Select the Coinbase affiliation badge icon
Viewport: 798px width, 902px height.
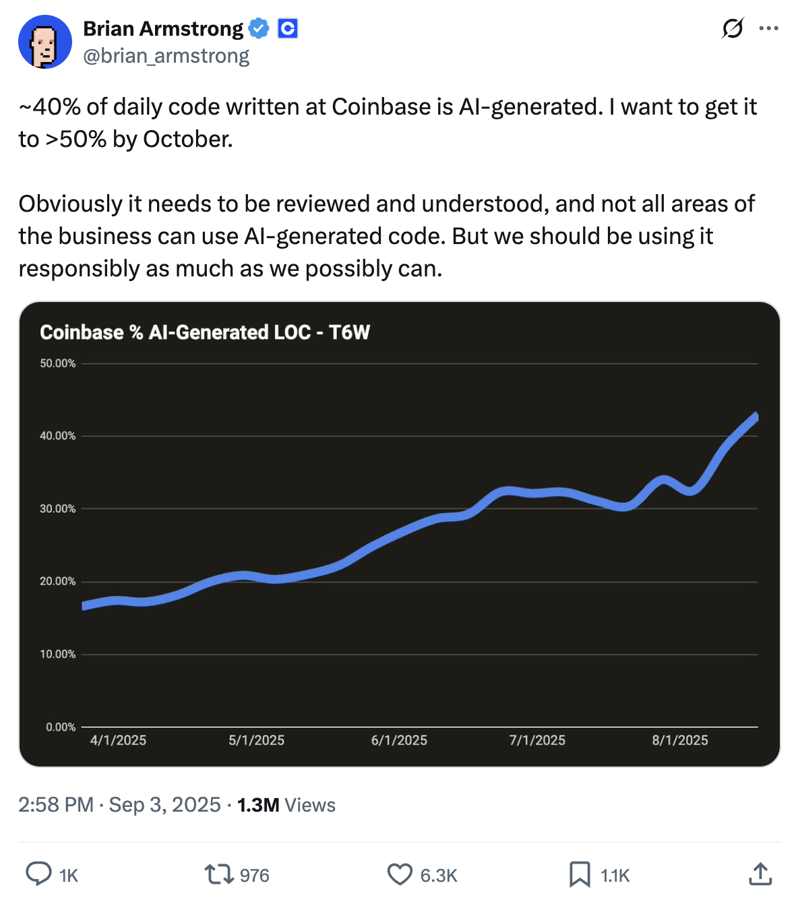pos(287,28)
